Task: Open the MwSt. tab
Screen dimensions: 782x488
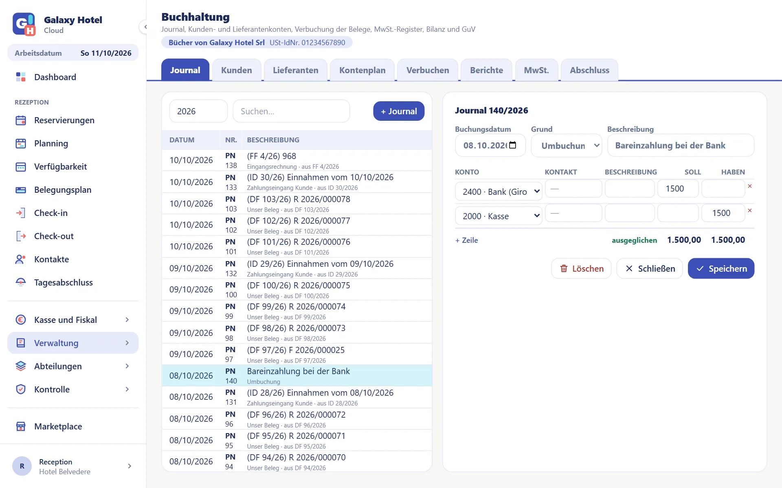Action: tap(536, 70)
